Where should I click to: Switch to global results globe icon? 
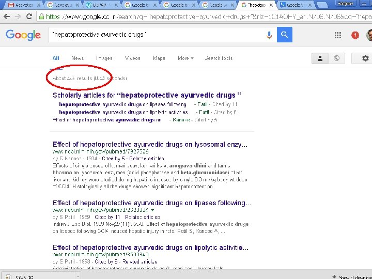(x=336, y=58)
